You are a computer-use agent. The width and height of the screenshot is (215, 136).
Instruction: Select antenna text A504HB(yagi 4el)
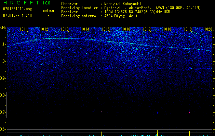click(x=121, y=16)
